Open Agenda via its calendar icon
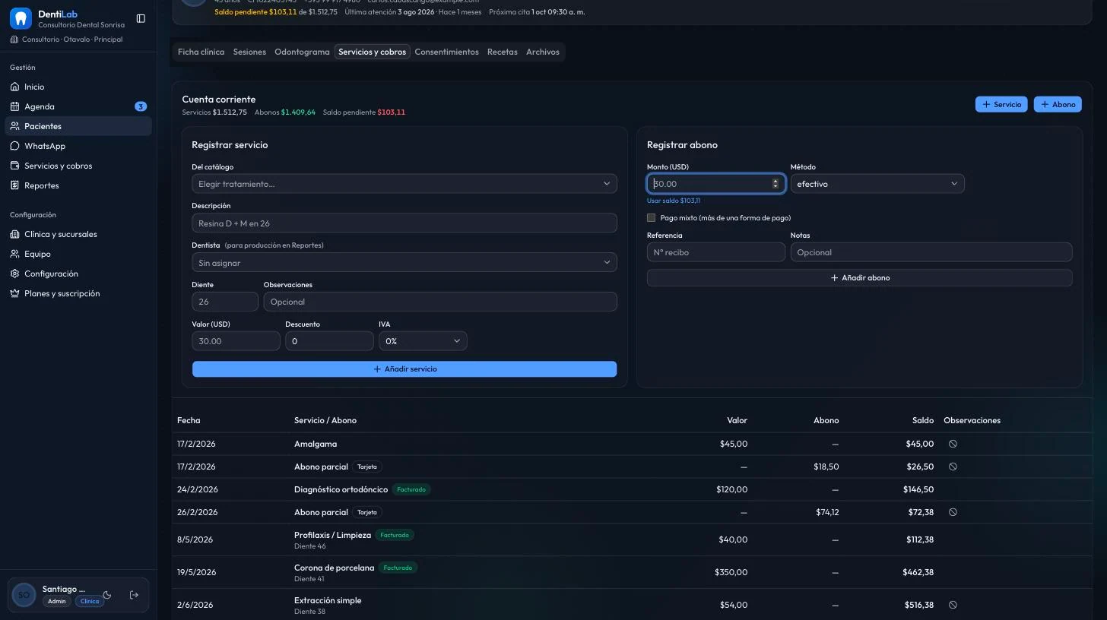 click(x=15, y=106)
